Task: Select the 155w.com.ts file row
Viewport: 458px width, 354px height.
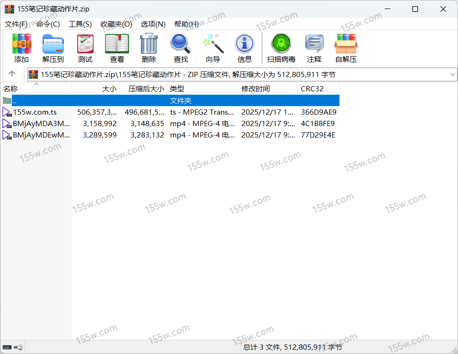Action: pyautogui.click(x=35, y=112)
